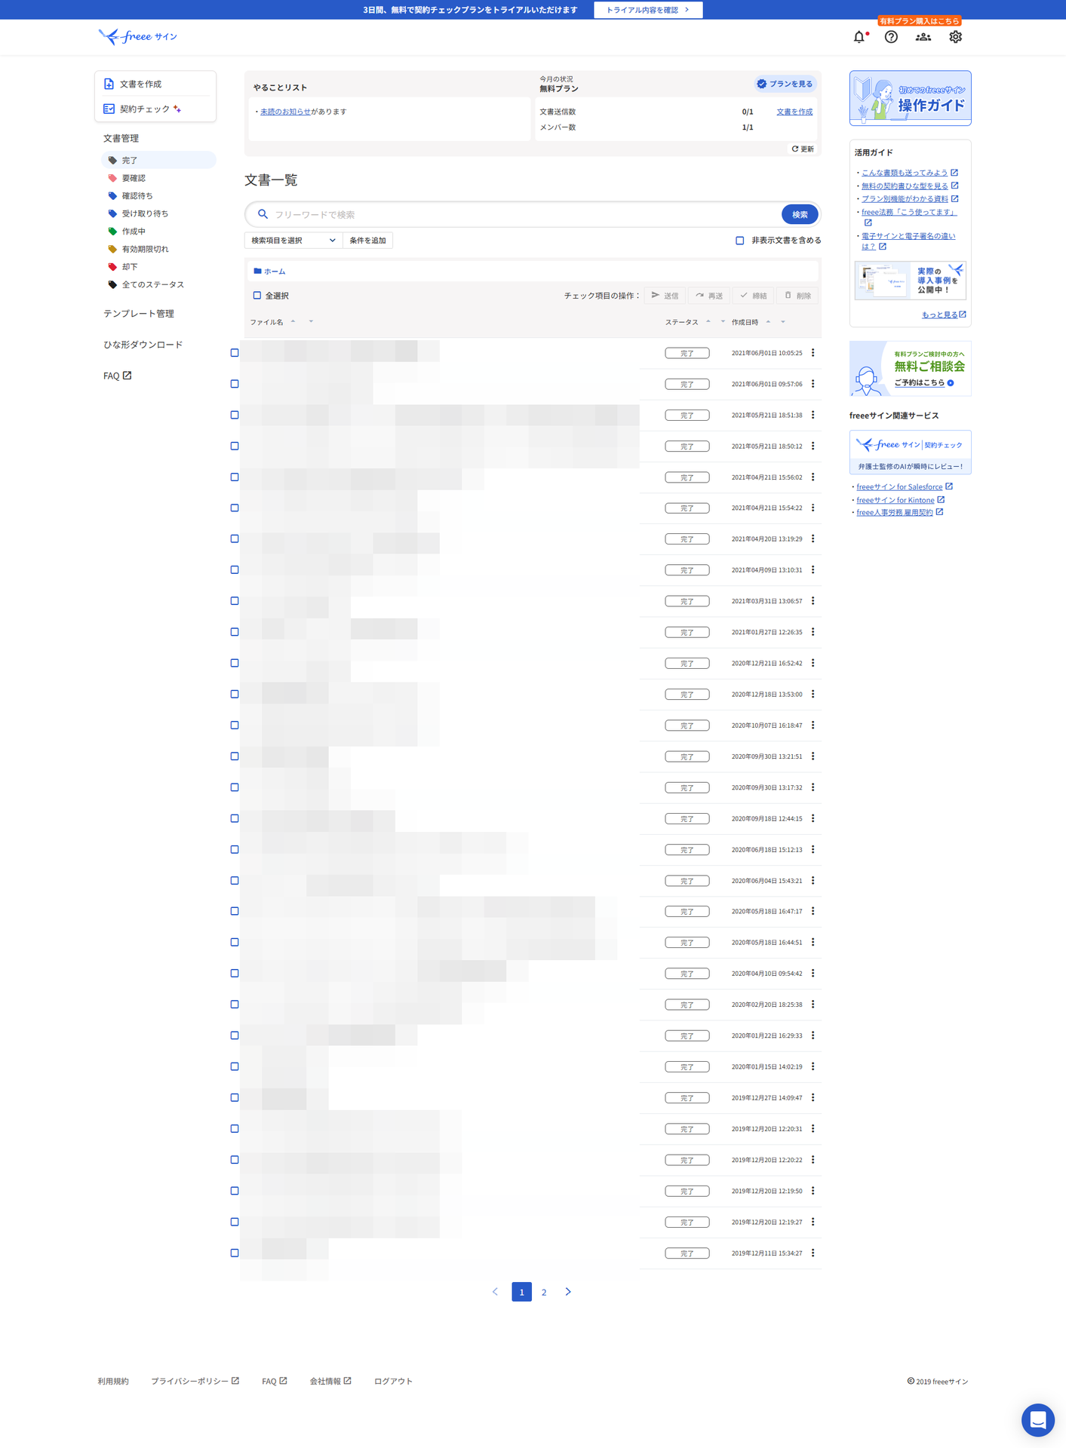The height and width of the screenshot is (1448, 1066).
Task: Open the chat support bubble icon
Action: click(x=1038, y=1420)
